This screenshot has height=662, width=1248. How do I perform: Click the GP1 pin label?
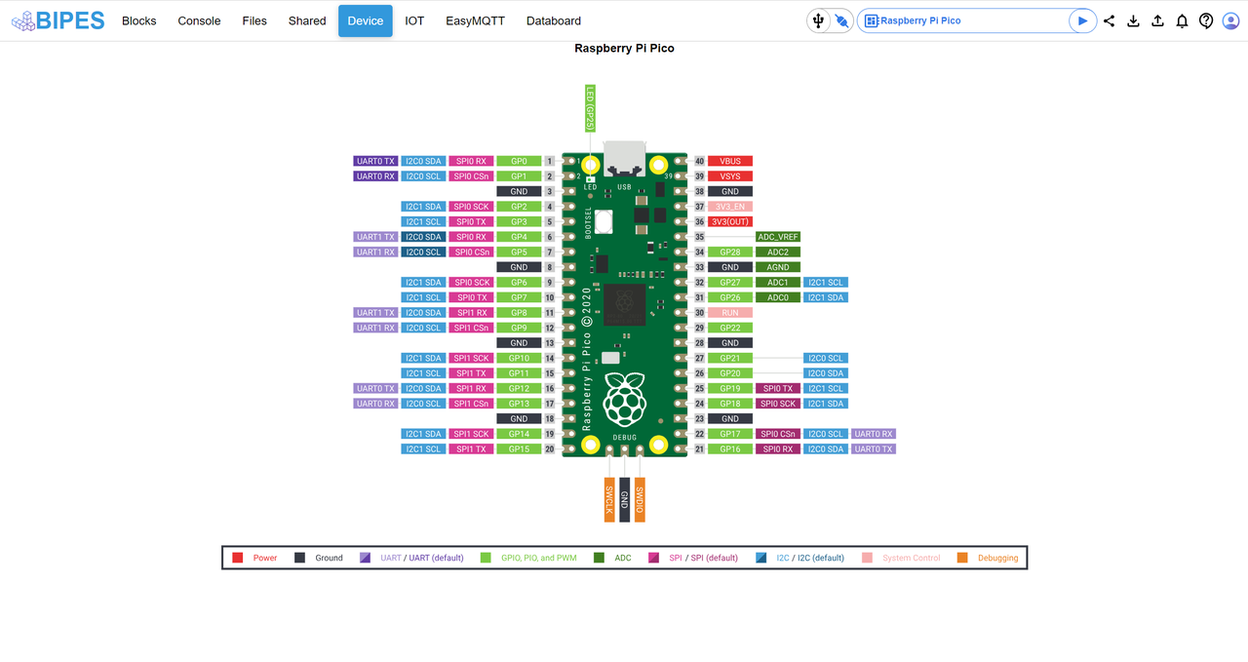coord(519,176)
